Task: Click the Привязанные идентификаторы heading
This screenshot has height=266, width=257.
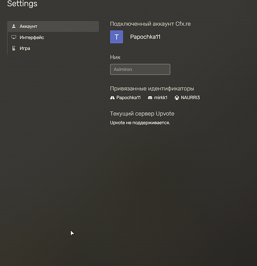Action: pyautogui.click(x=152, y=88)
